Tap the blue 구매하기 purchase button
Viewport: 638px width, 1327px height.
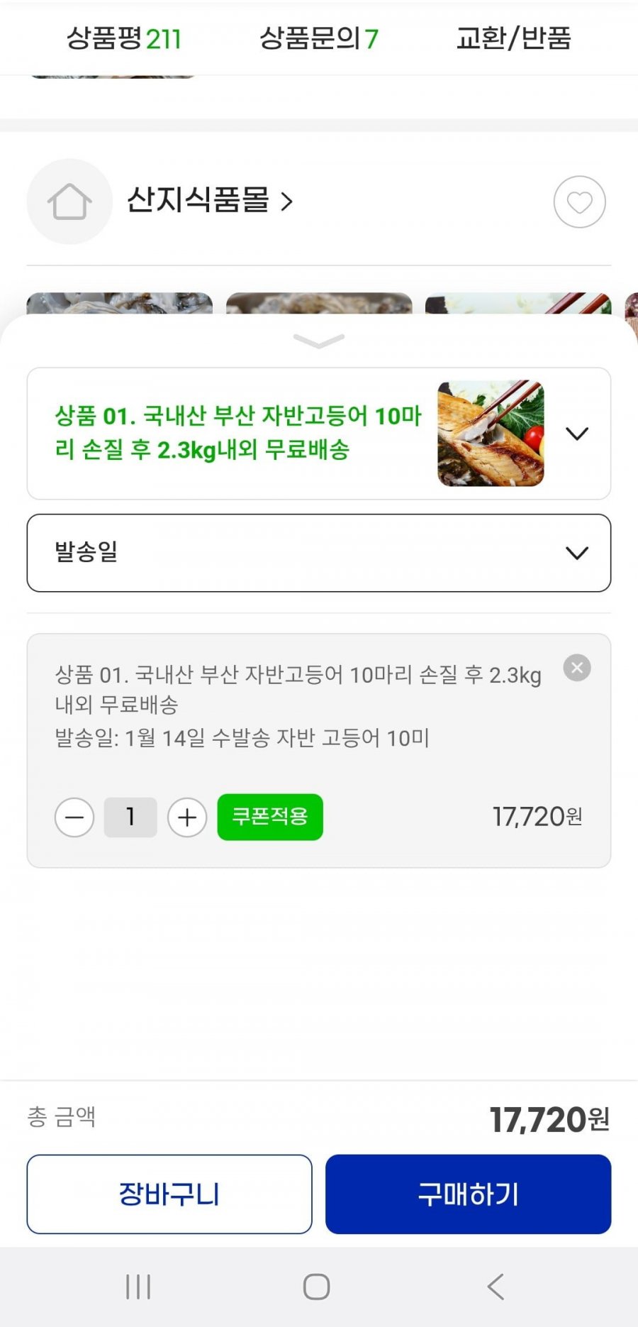[x=468, y=1194]
